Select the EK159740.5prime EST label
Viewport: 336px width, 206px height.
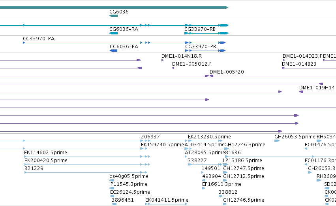[x=162, y=145]
